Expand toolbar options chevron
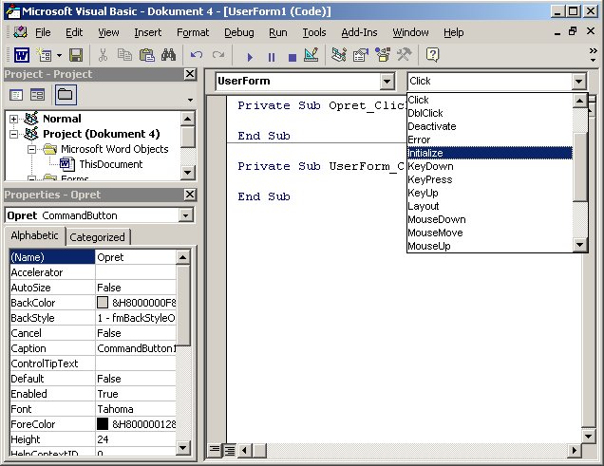 [594, 55]
